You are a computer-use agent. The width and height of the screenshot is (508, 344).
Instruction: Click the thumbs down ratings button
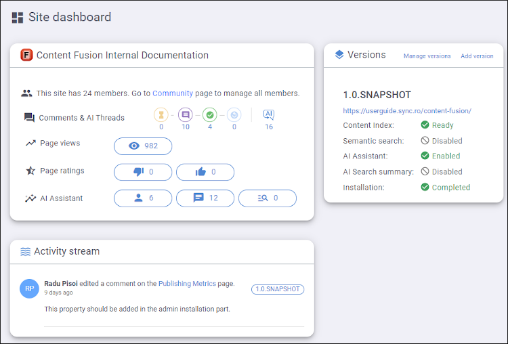(x=143, y=172)
